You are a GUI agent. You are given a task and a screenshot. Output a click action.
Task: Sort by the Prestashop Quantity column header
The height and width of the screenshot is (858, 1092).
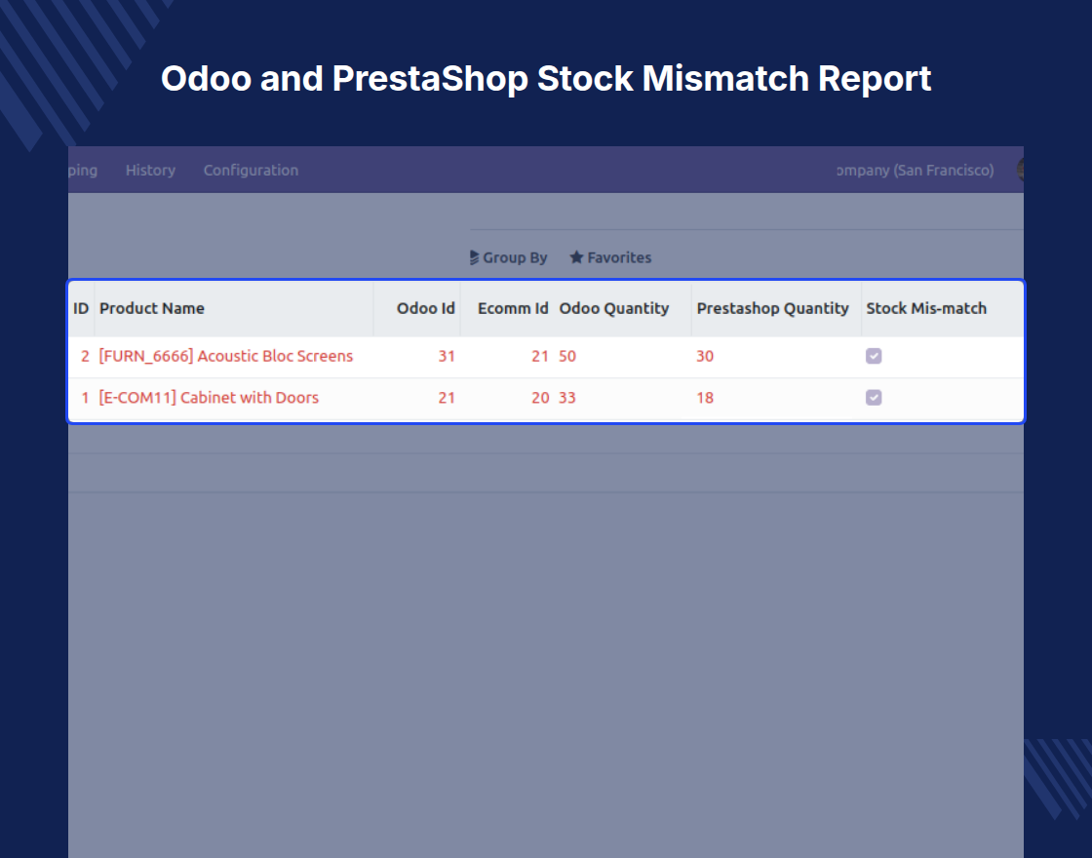772,308
